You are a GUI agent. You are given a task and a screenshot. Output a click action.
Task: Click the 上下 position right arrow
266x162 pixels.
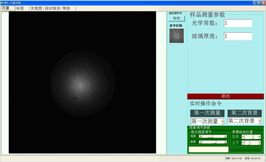[x=259, y=143]
